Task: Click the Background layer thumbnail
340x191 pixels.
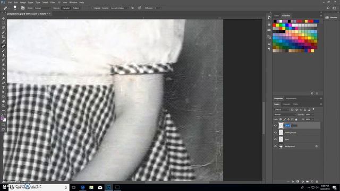Action: pos(281,146)
